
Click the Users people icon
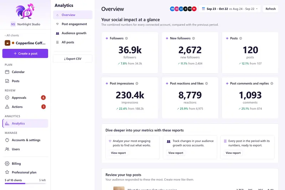(7, 149)
